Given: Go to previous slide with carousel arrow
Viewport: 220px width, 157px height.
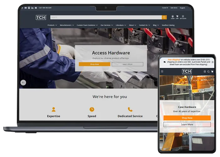Looking at the screenshot, I should (23, 83).
